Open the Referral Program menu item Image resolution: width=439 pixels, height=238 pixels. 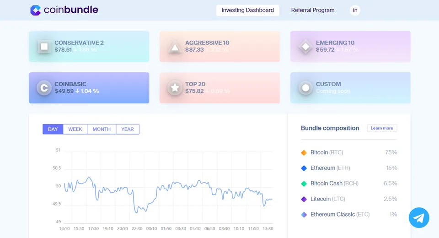pyautogui.click(x=313, y=10)
